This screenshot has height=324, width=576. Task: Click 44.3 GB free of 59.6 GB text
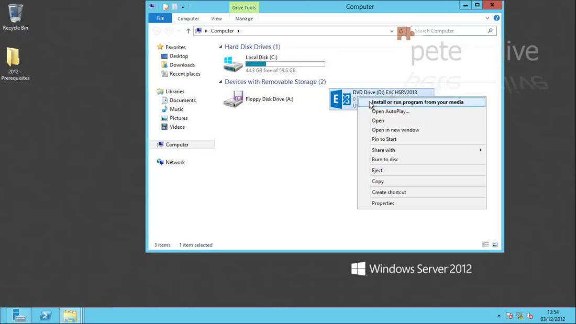[x=270, y=70]
